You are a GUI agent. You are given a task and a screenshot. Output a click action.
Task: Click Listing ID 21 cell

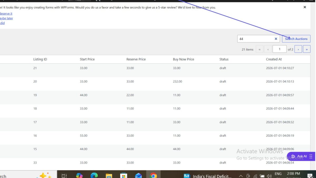pos(35,68)
